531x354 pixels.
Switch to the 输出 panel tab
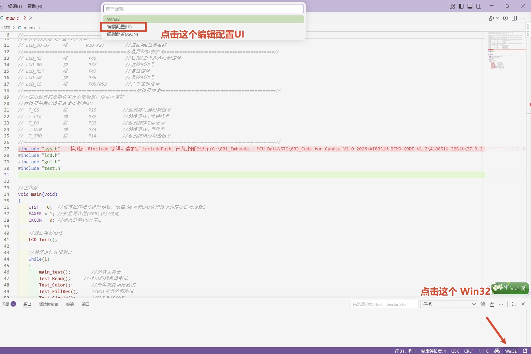(27, 304)
